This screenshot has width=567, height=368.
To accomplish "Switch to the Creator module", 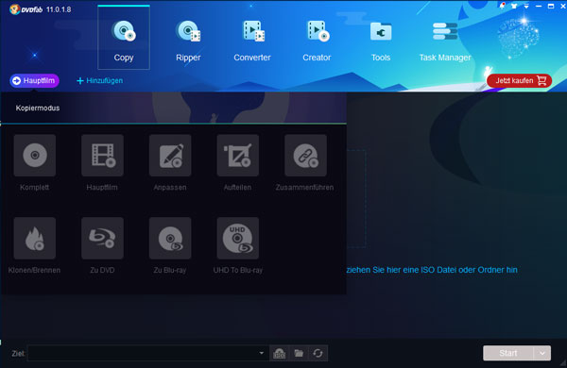I will pos(317,40).
